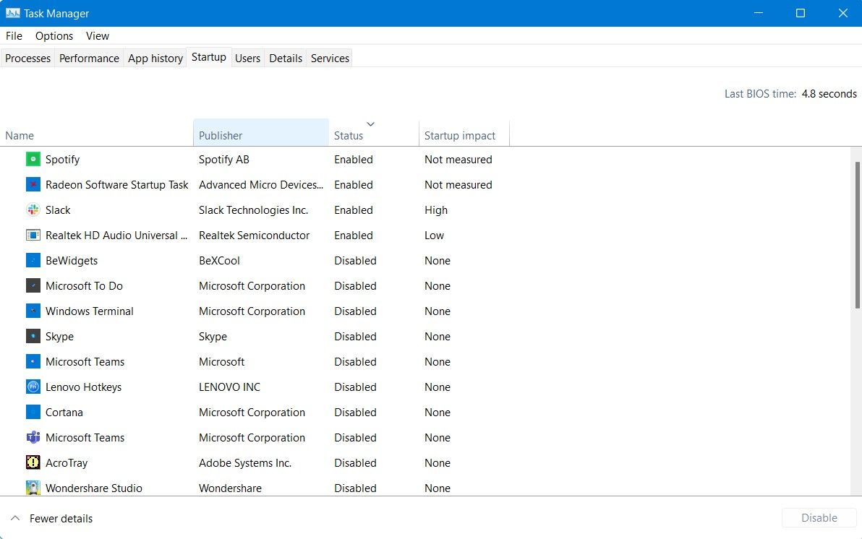Select the Windows Terminal icon
862x539 pixels.
coord(33,311)
